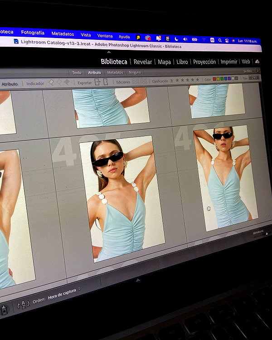Select the full-torso blue dress sunglasses thumbnail
Screen dimensions: 272x340
coord(226,178)
